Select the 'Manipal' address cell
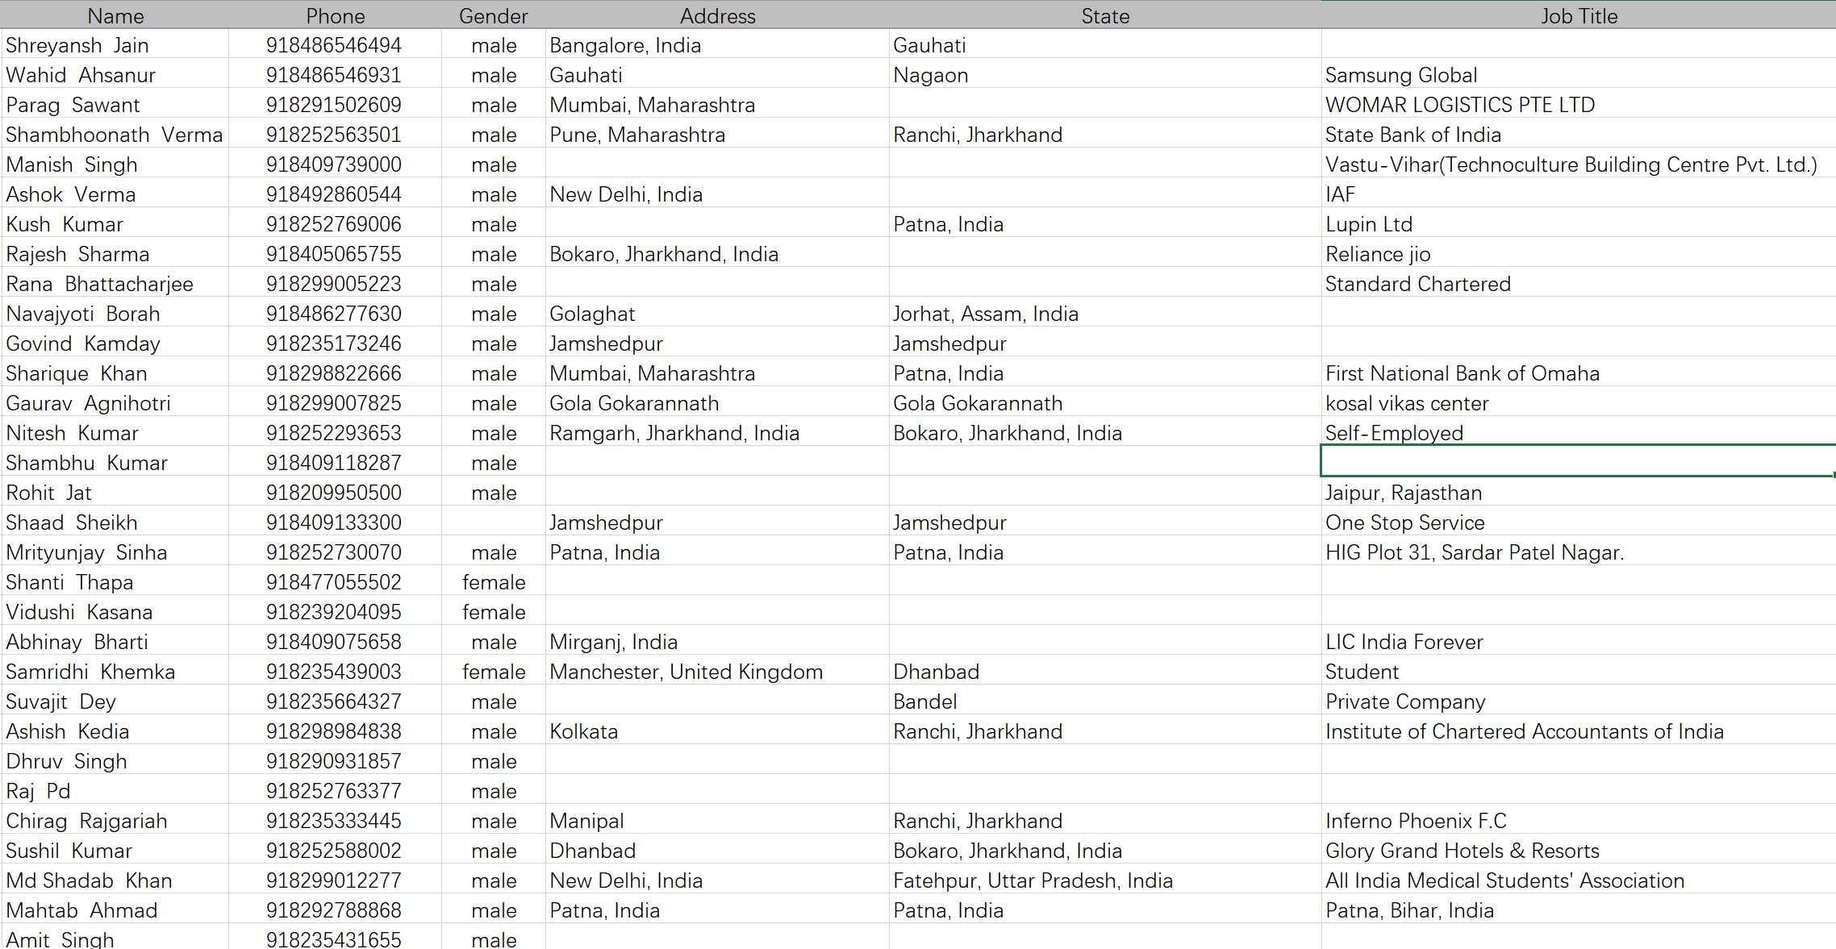 click(x=717, y=821)
